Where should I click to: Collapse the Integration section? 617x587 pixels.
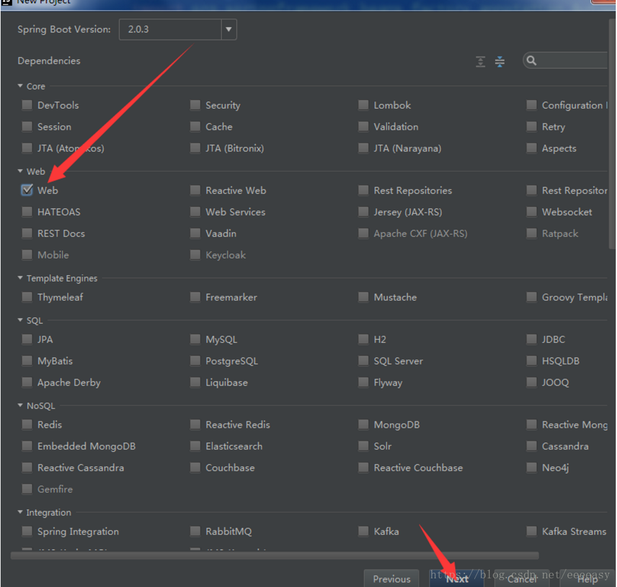coord(20,512)
